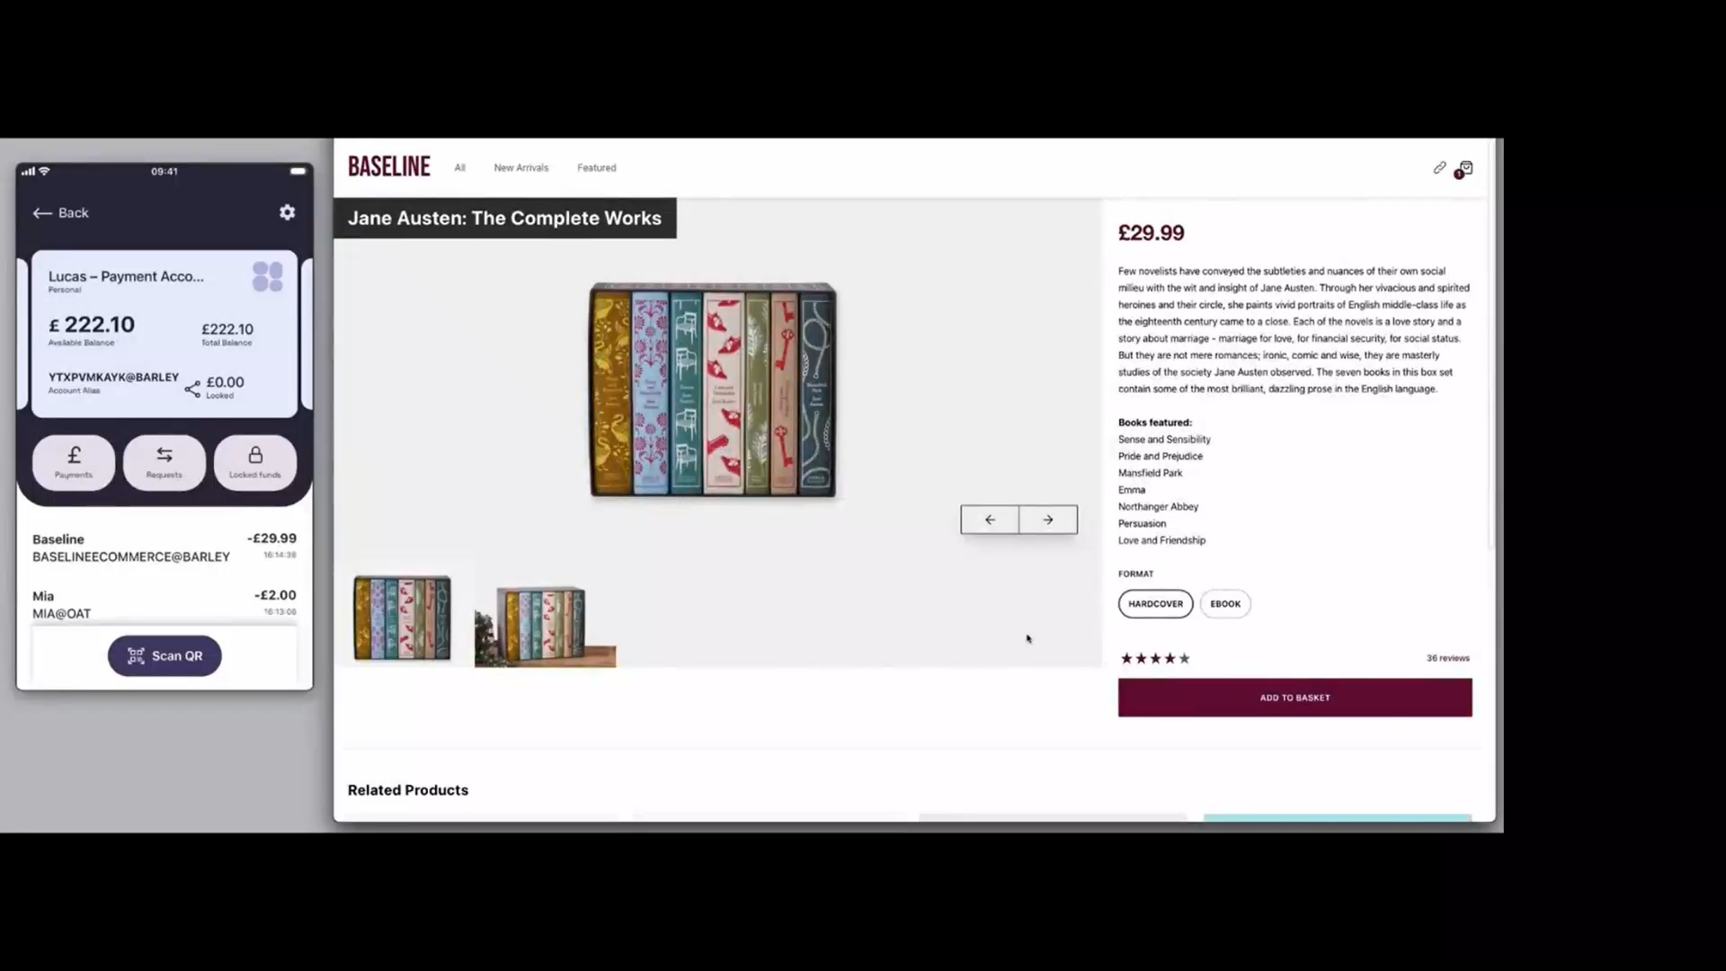Select the second book set thumbnail
Viewport: 1726px width, 971px height.
tap(545, 625)
